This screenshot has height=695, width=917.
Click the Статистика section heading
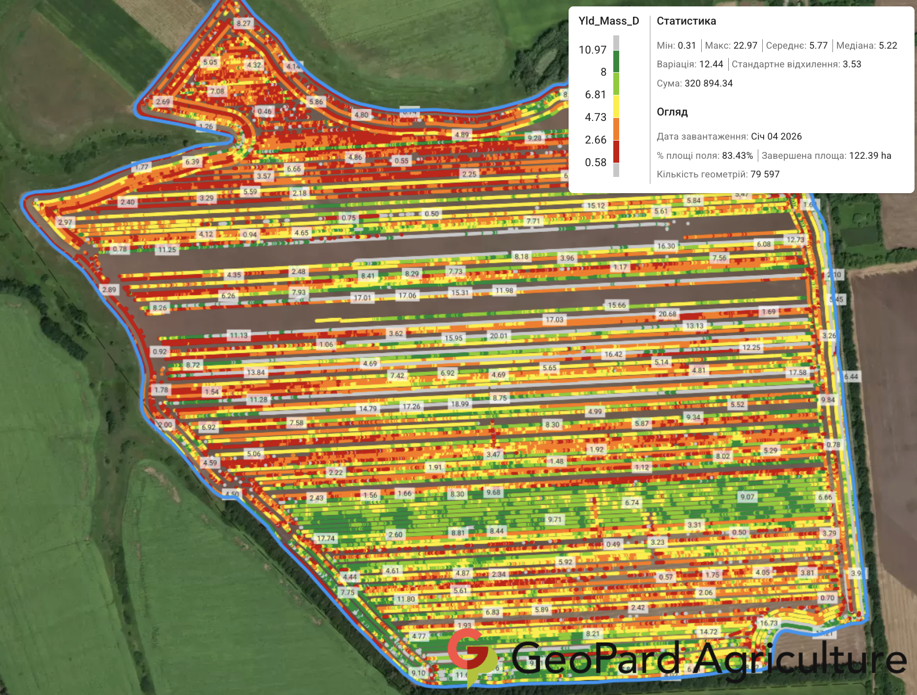point(686,21)
